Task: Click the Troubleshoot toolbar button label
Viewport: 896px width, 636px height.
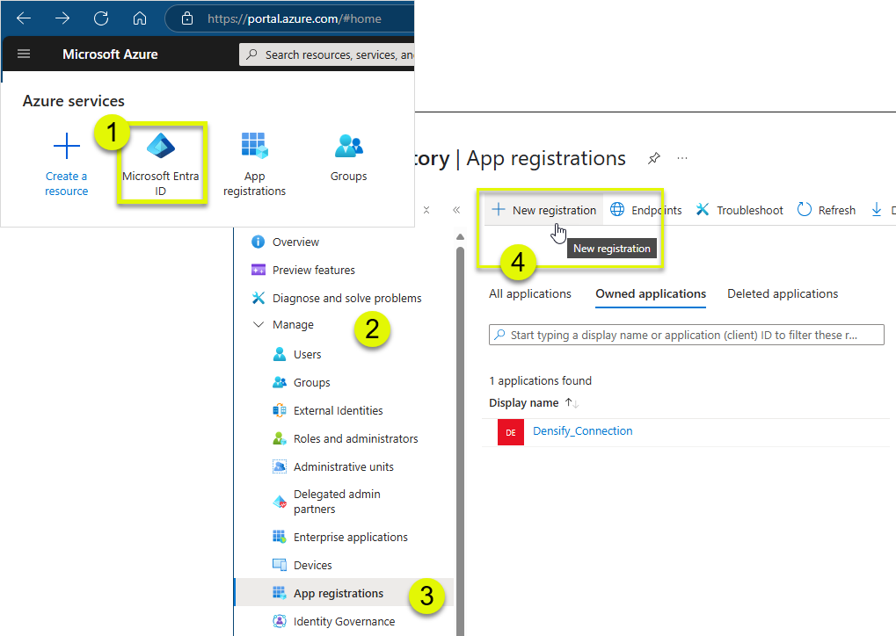Action: pyautogui.click(x=750, y=210)
